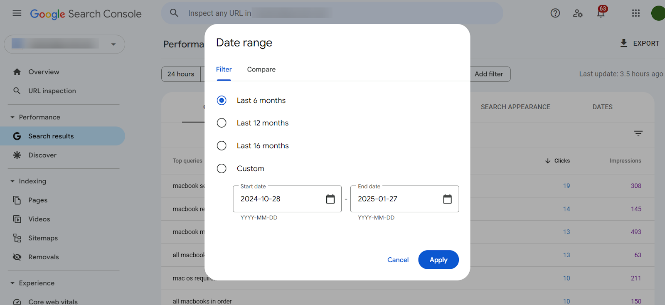Click the Sitemaps tree icon
This screenshot has width=665, height=305.
[17, 238]
